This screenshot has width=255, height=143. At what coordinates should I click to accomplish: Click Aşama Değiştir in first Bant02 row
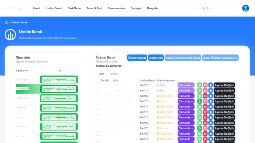click(x=224, y=96)
